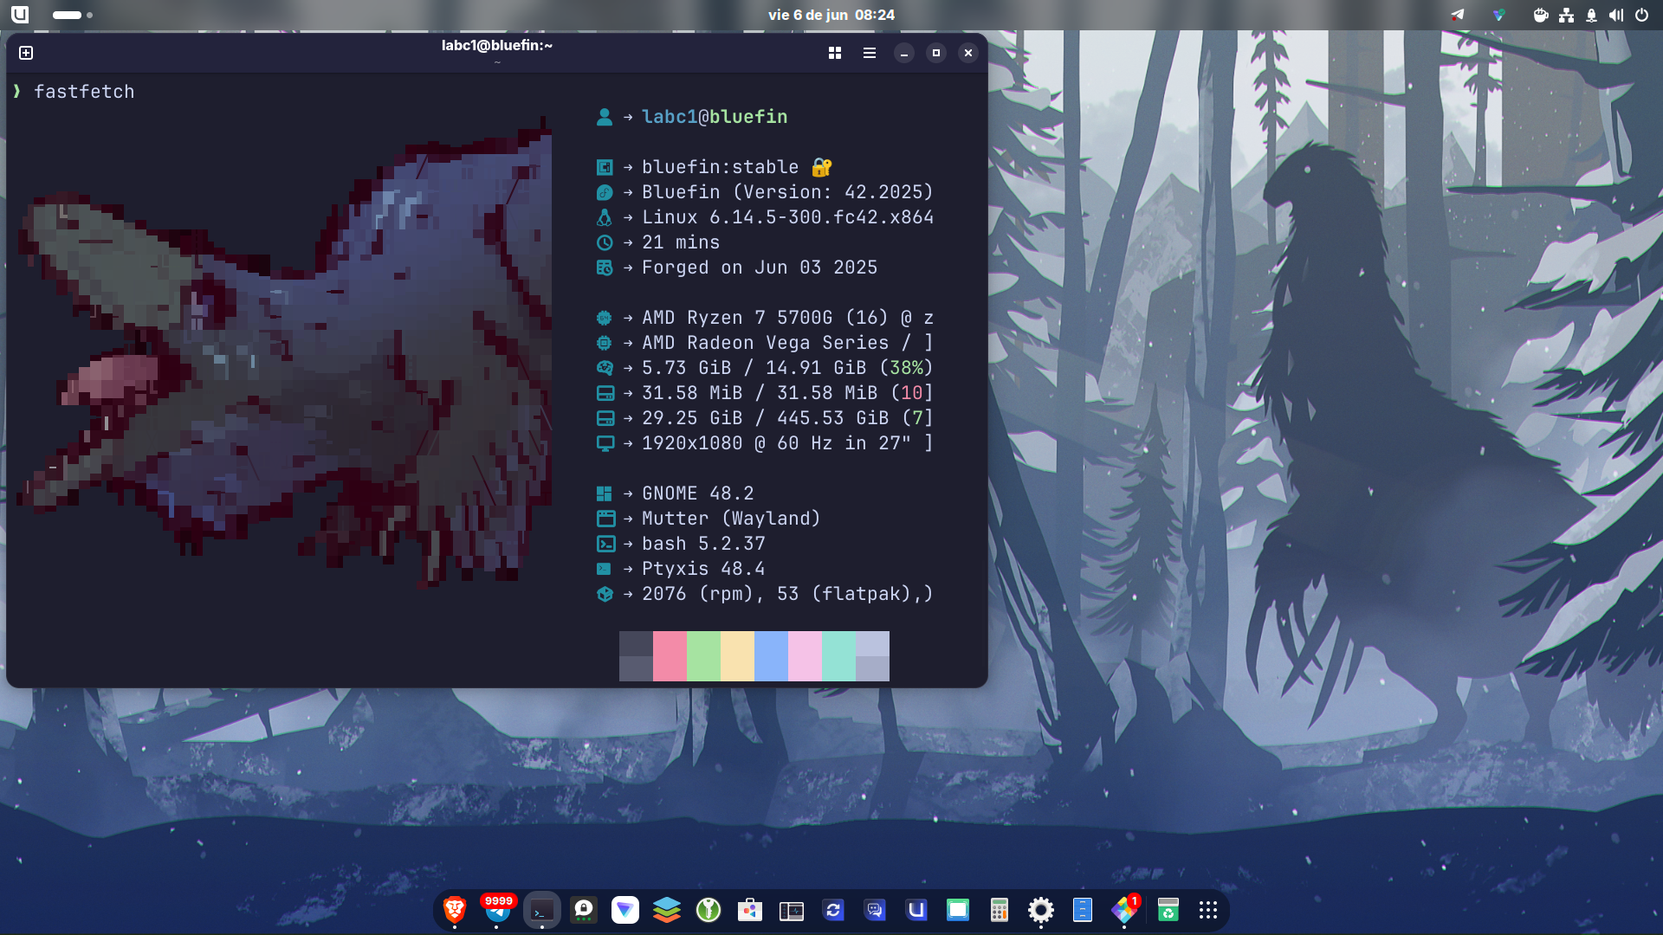Click the teal/mint swatch in the palette
This screenshot has height=935, width=1663.
(x=838, y=656)
